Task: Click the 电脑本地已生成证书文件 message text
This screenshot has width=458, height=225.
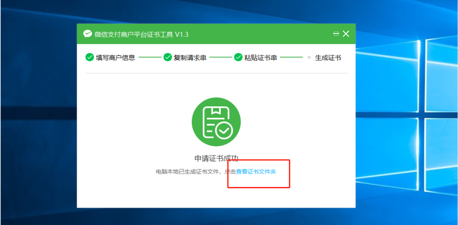Action: pos(187,172)
